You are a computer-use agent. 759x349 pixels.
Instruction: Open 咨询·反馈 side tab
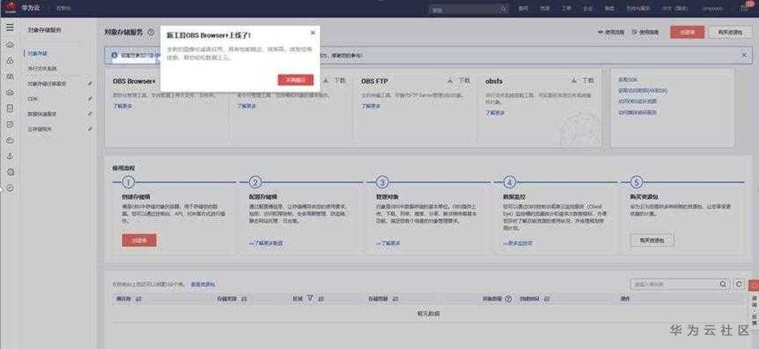click(x=754, y=310)
